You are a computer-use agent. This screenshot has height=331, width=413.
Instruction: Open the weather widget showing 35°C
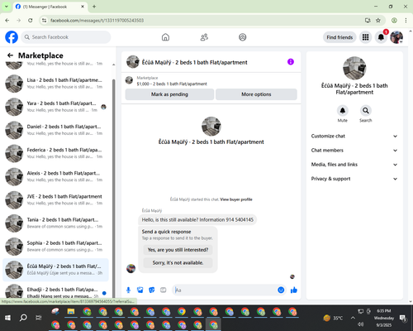[x=333, y=318]
